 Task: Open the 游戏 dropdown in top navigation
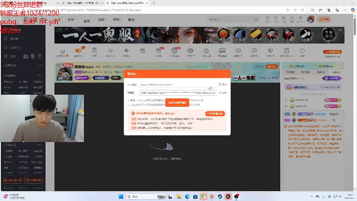point(116,20)
